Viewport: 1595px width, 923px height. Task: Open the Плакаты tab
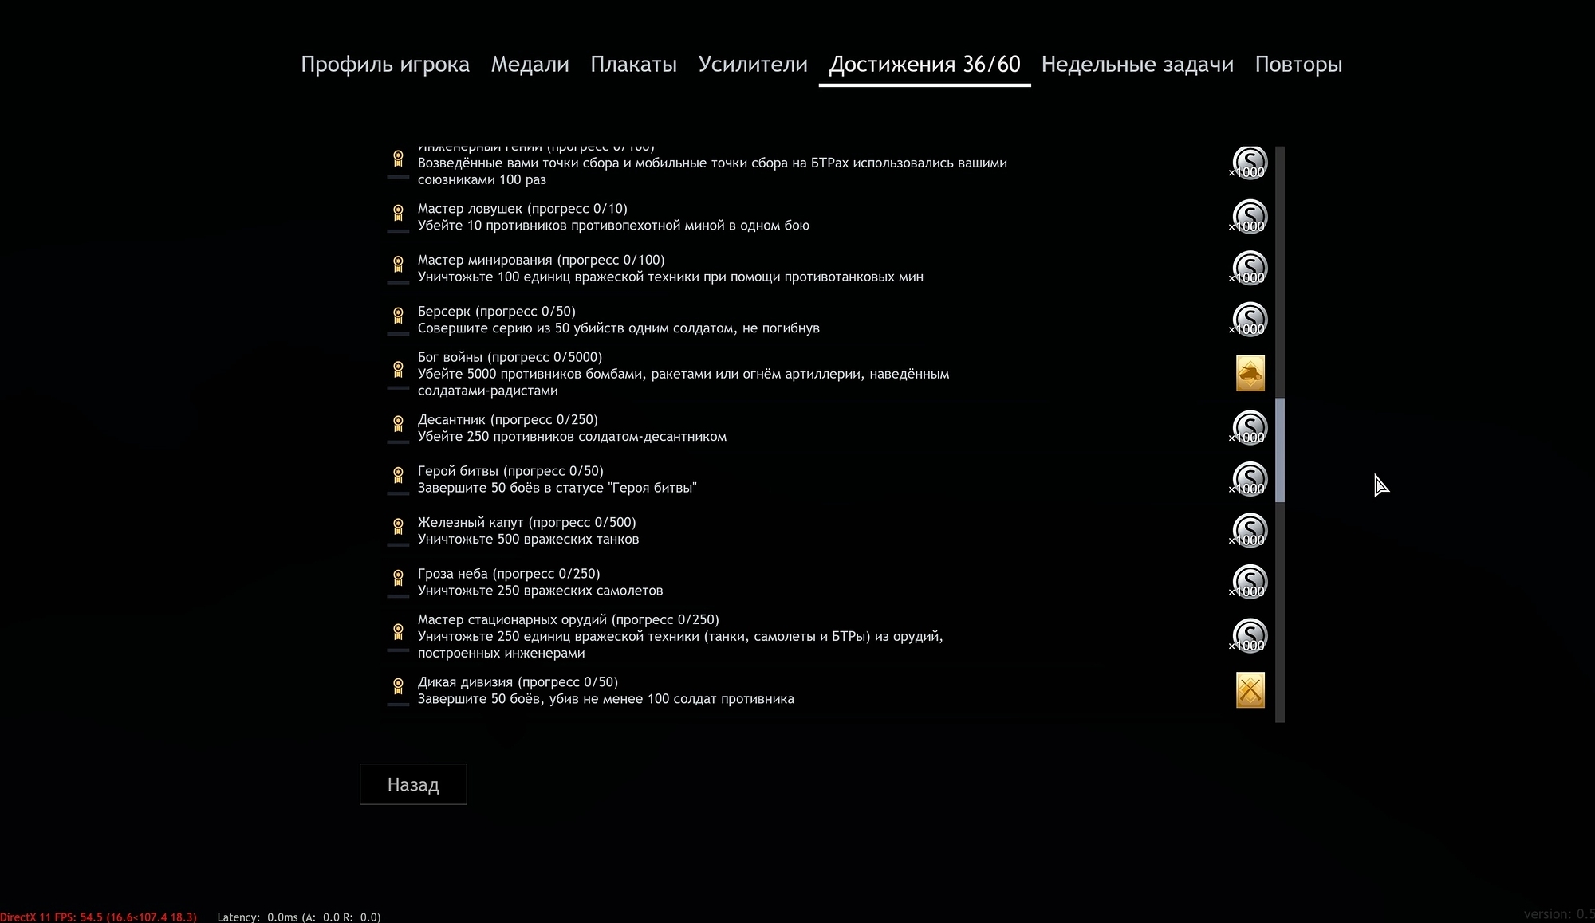click(x=633, y=64)
